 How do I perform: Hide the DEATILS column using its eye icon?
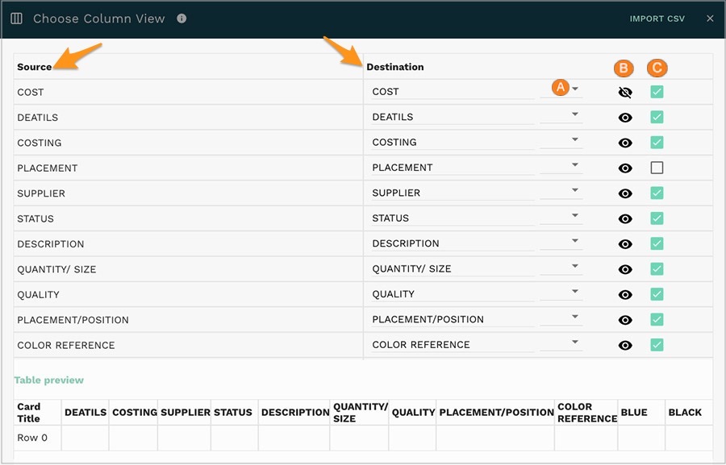(625, 117)
